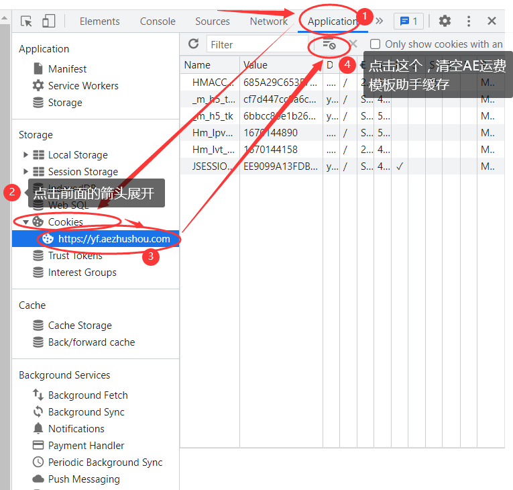Viewport: 513px width, 490px height.
Task: Sort cookies by Name column
Action: click(210, 65)
